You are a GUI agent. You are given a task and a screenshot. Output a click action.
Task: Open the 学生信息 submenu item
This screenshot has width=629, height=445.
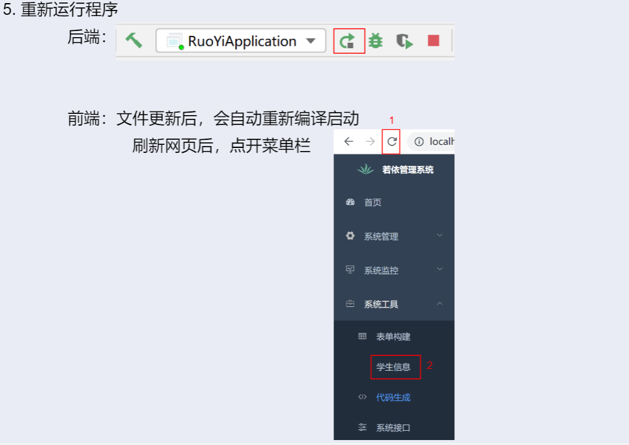tap(394, 367)
